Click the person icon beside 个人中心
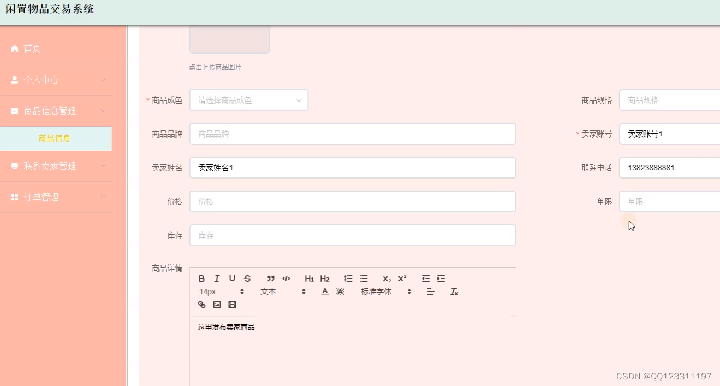Image resolution: width=720 pixels, height=386 pixels. point(15,80)
